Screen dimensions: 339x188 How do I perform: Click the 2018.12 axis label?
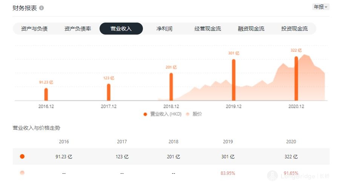click(171, 106)
